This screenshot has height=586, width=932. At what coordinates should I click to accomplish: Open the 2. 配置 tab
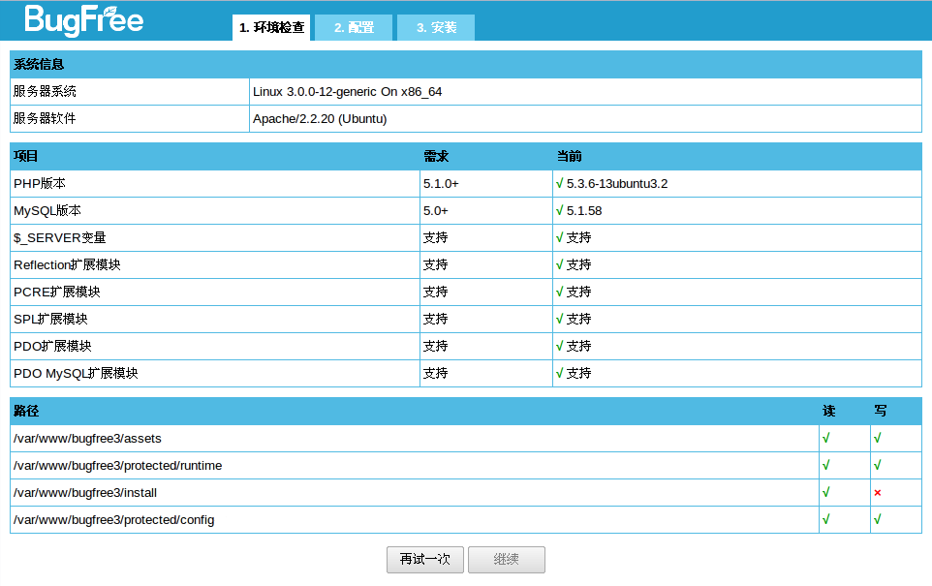pyautogui.click(x=354, y=28)
